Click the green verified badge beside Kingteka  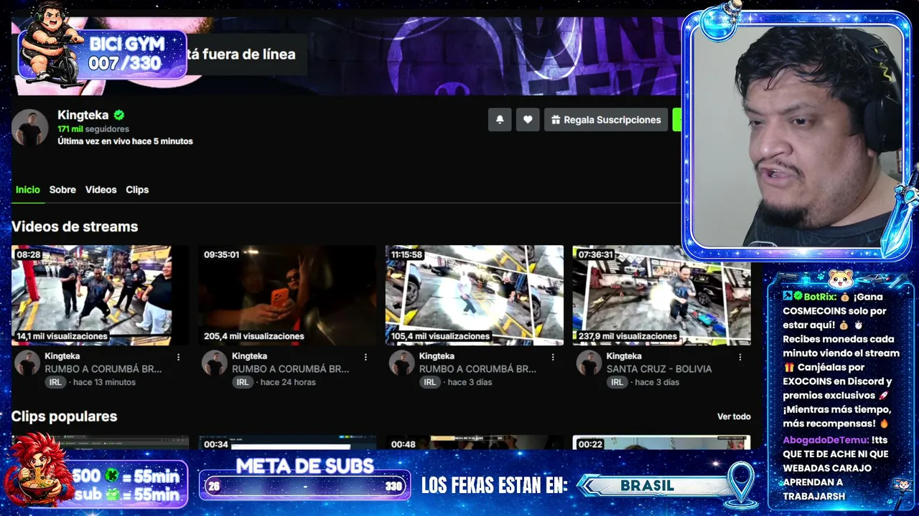click(x=119, y=115)
